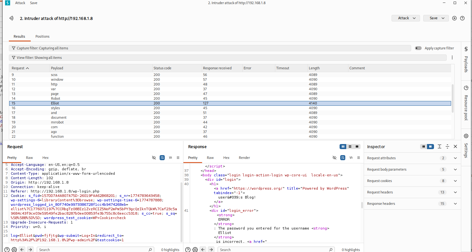This screenshot has height=252, width=472.
Task: Open the Save dropdown button
Action: click(436, 18)
